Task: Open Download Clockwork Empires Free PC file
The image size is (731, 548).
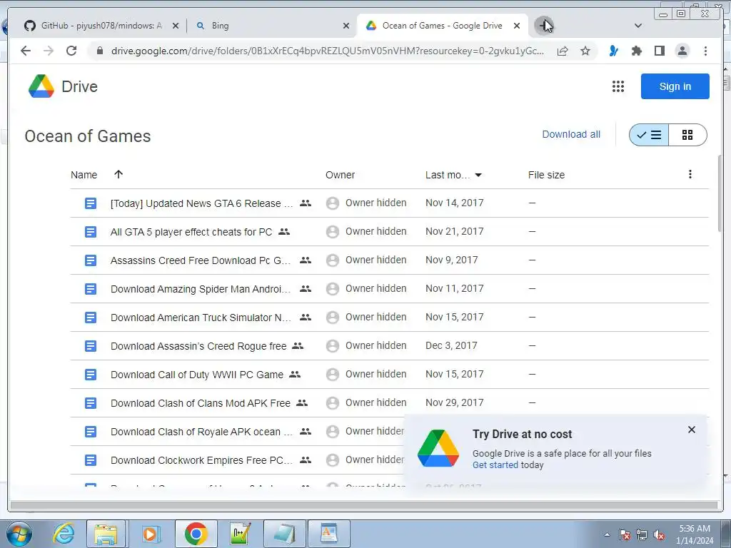Action: (202, 460)
